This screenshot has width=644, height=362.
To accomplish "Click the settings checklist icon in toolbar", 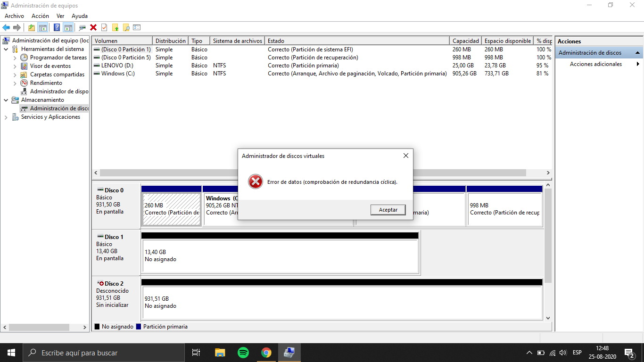I will tap(137, 27).
